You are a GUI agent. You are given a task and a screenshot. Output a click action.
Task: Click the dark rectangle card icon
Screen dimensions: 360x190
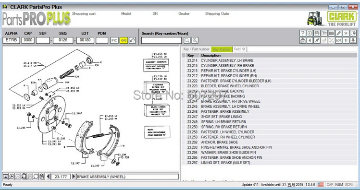[331, 33]
